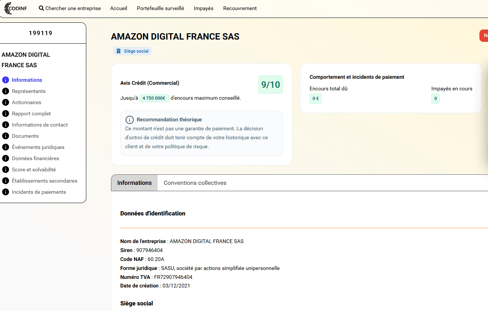Viewport: 488px width, 311px height.
Task: Open Incidents de paiements link
Action: pyautogui.click(x=39, y=192)
